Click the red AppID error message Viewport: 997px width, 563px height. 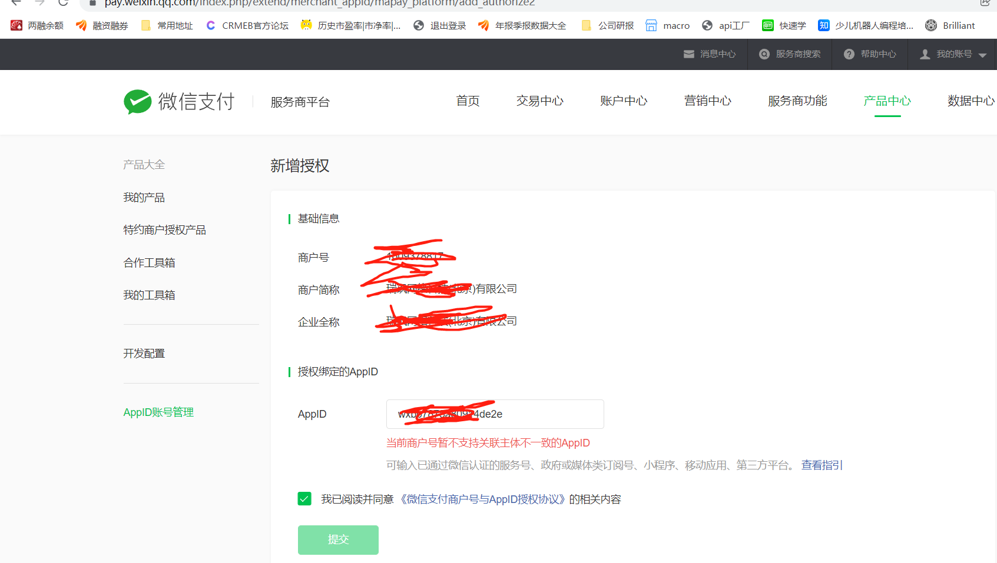488,443
